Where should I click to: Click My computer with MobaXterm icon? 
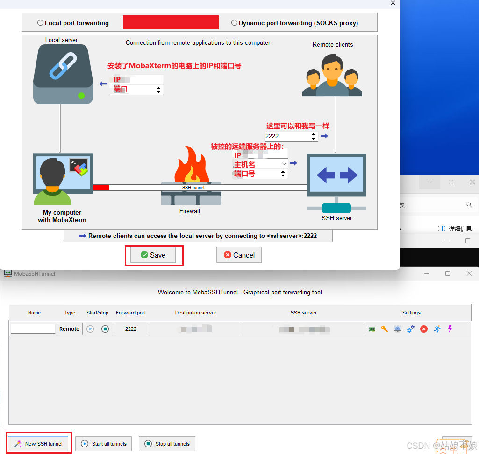[63, 179]
